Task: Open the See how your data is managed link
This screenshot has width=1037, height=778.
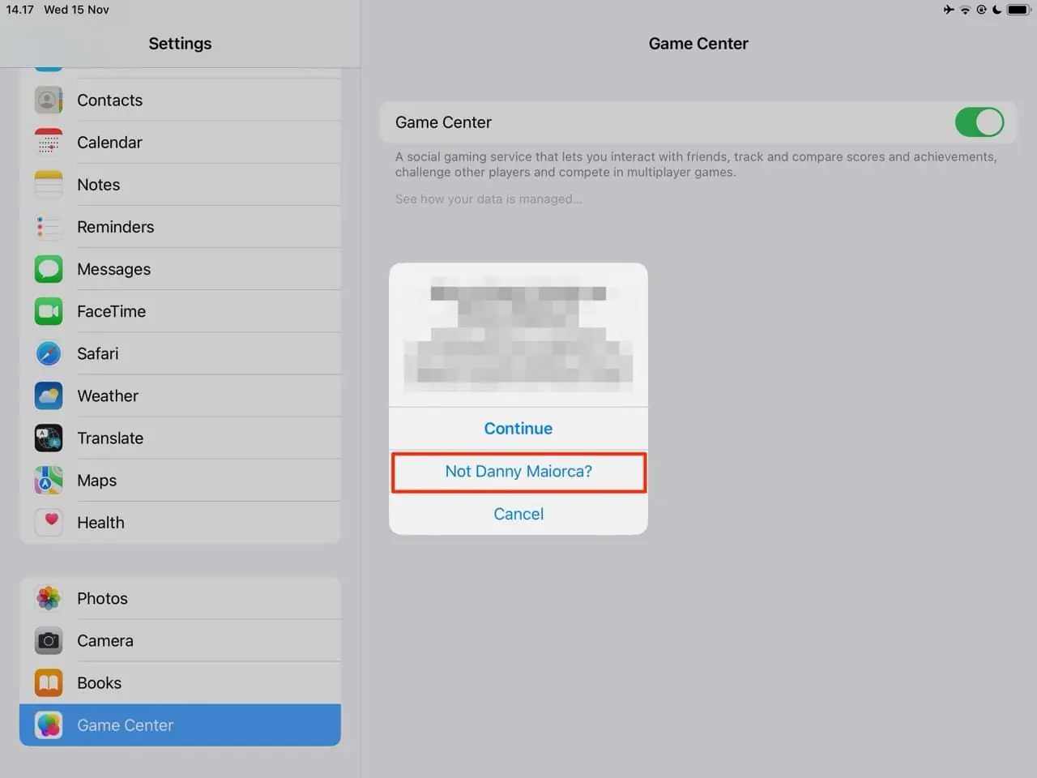Action: 488,199
